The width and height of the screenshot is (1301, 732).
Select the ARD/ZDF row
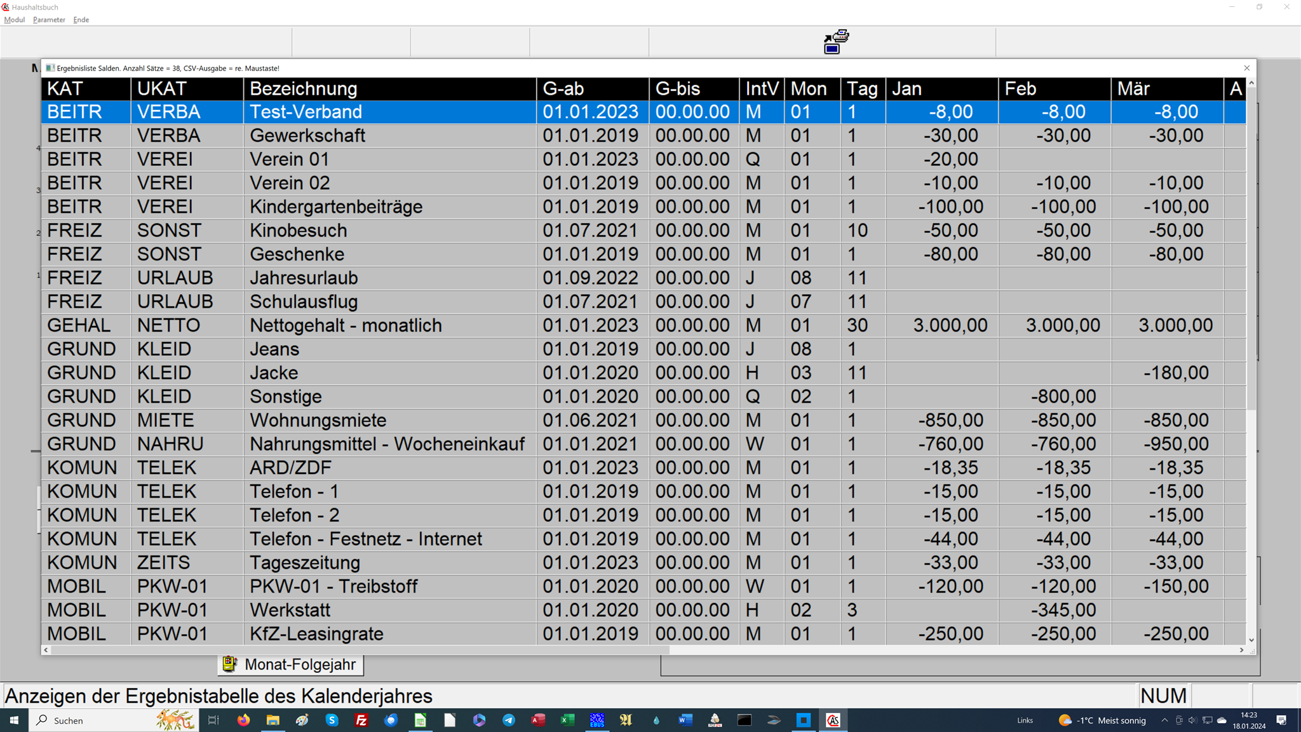point(644,468)
